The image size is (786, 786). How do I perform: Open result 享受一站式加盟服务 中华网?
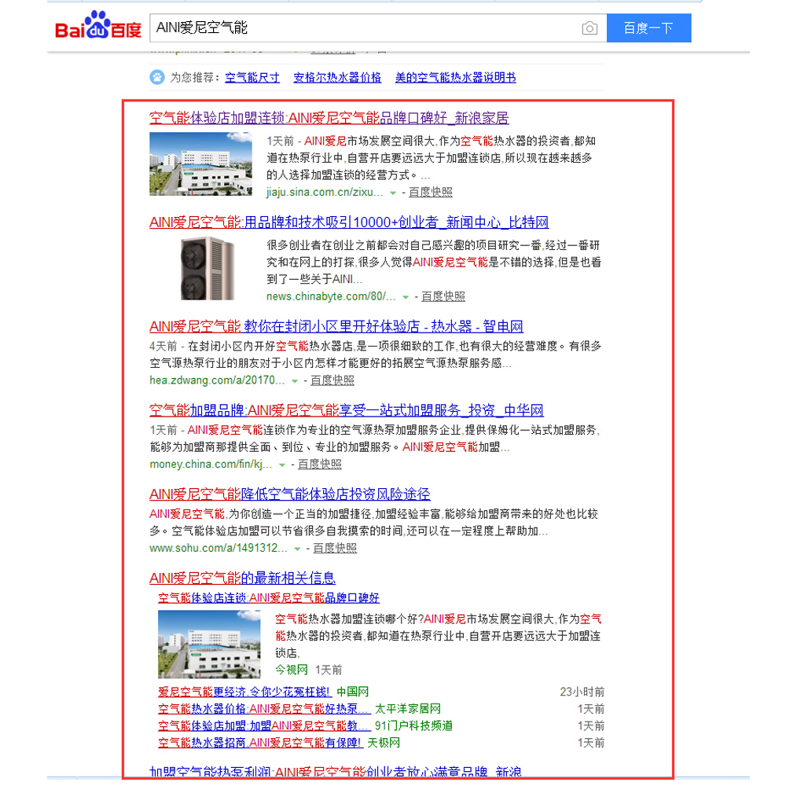pos(347,410)
